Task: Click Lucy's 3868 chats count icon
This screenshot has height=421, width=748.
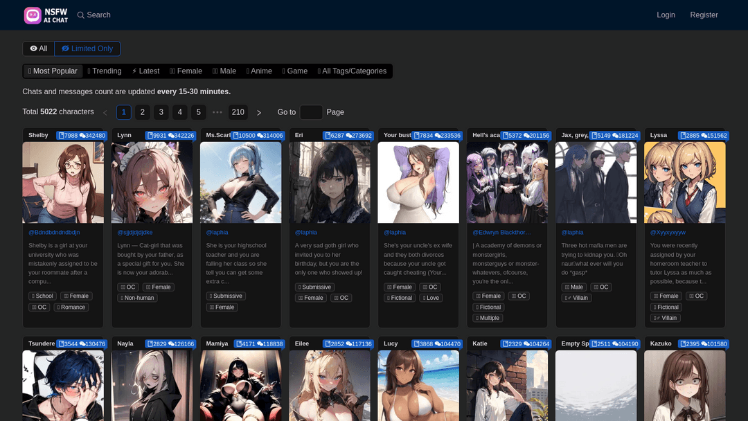Action: coord(417,343)
